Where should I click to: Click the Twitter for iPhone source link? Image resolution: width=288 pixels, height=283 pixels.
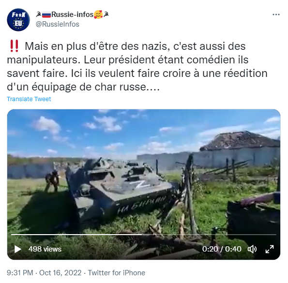(117, 273)
